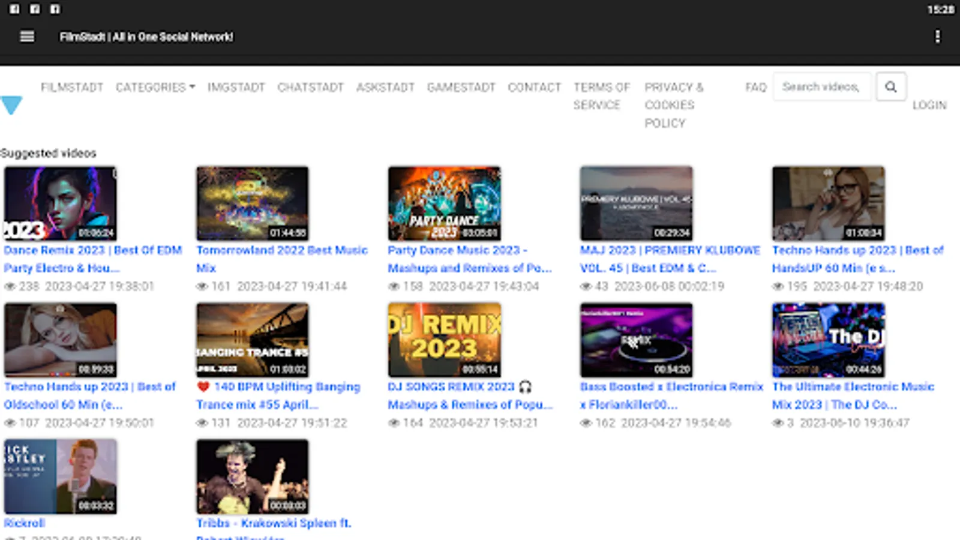Select ASKSTADT in the navigation bar

click(x=385, y=88)
